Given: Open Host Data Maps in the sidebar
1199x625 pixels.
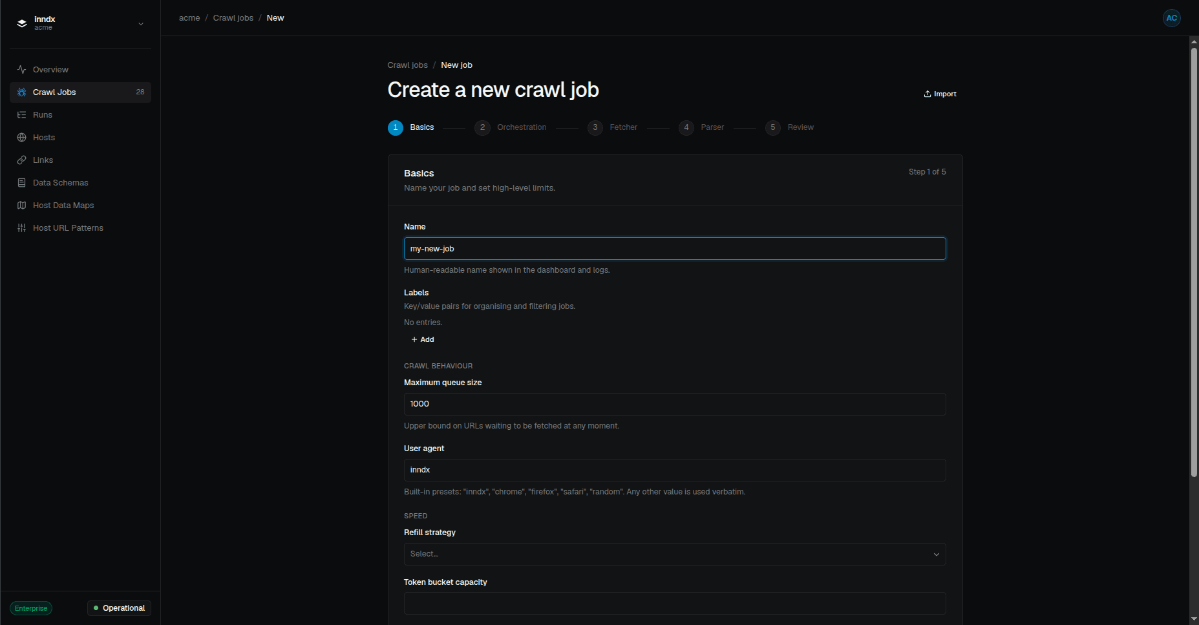Looking at the screenshot, I should point(80,206).
